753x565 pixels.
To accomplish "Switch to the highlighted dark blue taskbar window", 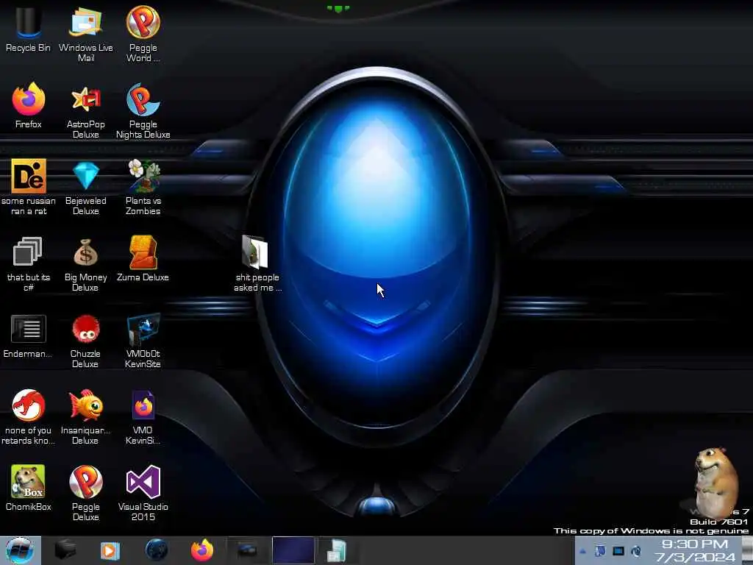I will click(293, 550).
